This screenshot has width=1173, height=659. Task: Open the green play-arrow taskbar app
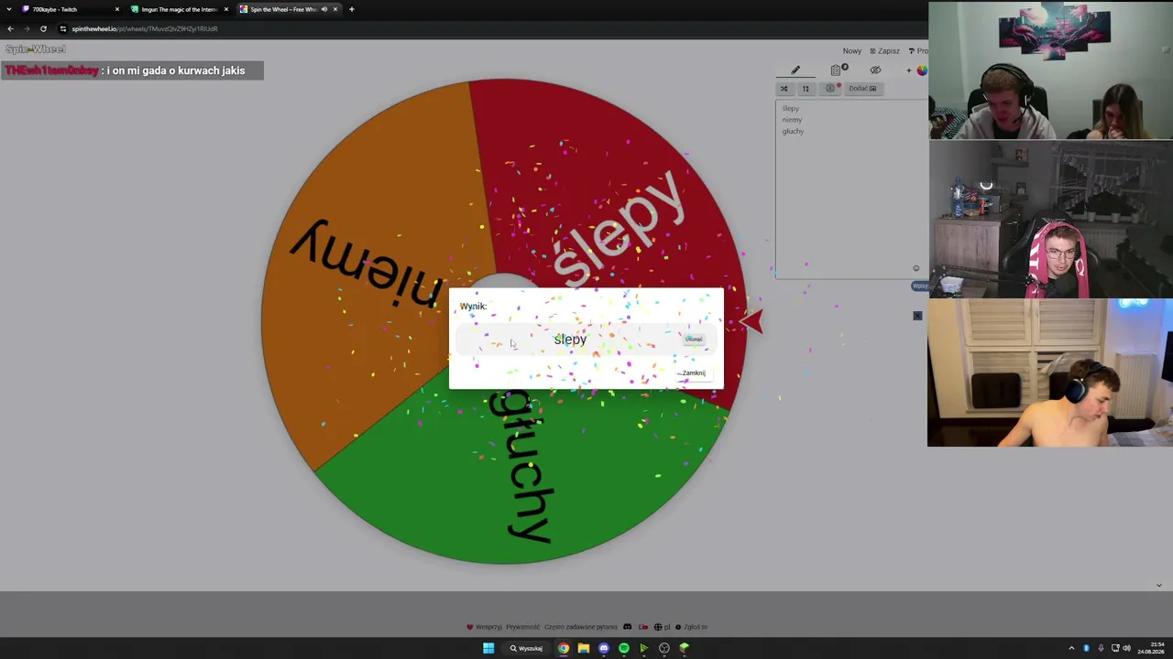[644, 648]
